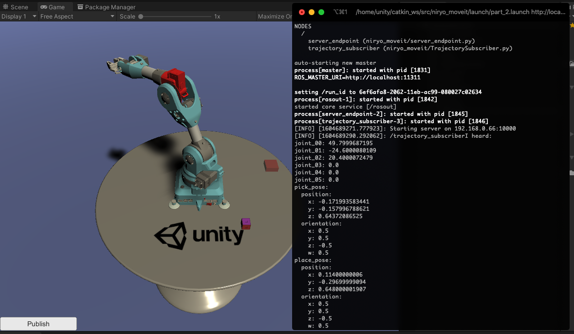Switch to the Scene tab
The height and width of the screenshot is (334, 574).
coord(18,7)
